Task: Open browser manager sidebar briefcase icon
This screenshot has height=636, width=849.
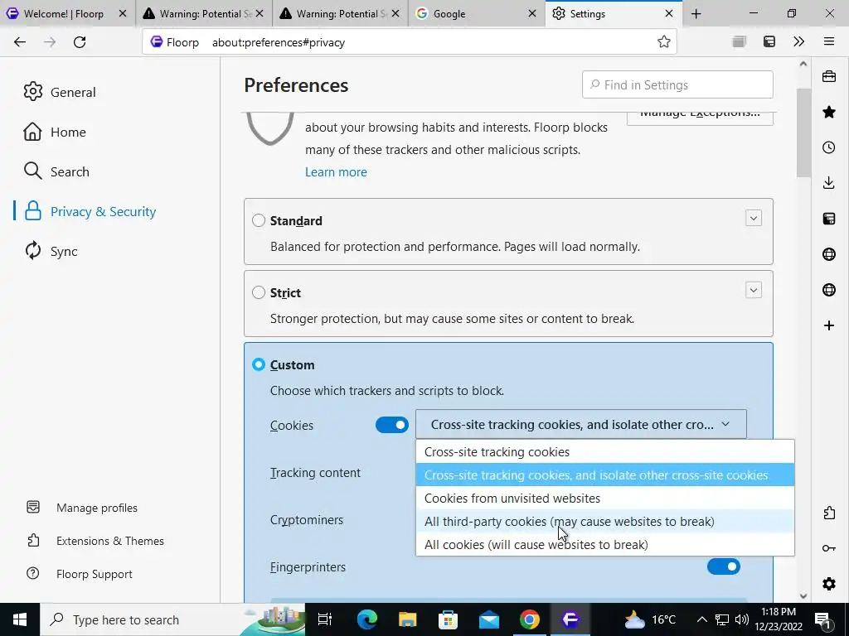Action: [829, 76]
